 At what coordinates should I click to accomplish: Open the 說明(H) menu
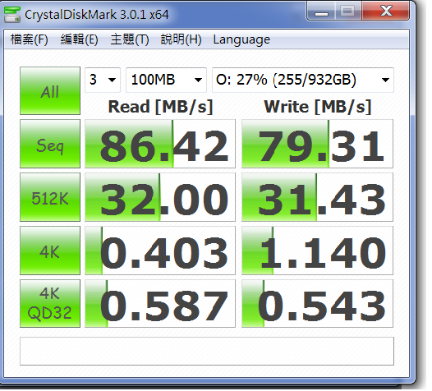click(x=181, y=39)
